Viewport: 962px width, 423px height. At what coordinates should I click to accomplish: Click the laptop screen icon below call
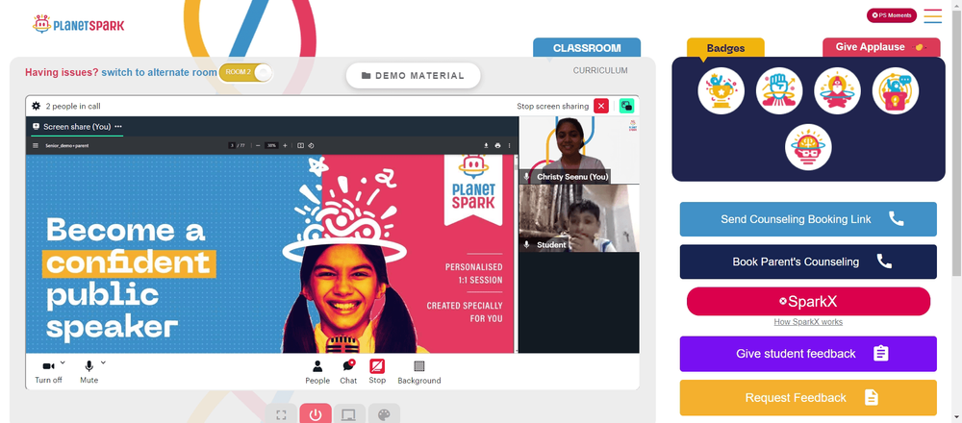[x=349, y=414]
